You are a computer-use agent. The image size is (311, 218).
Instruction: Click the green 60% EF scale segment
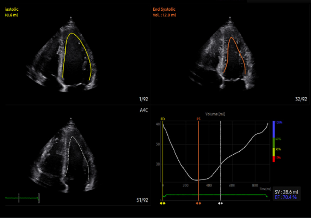274,143
